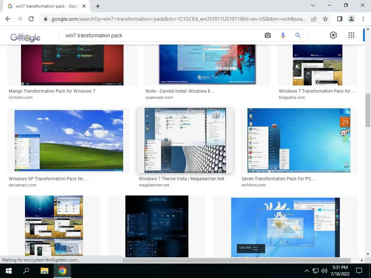Open the dark JARVIS theme thumbnail
The height and width of the screenshot is (278, 371).
157,226
